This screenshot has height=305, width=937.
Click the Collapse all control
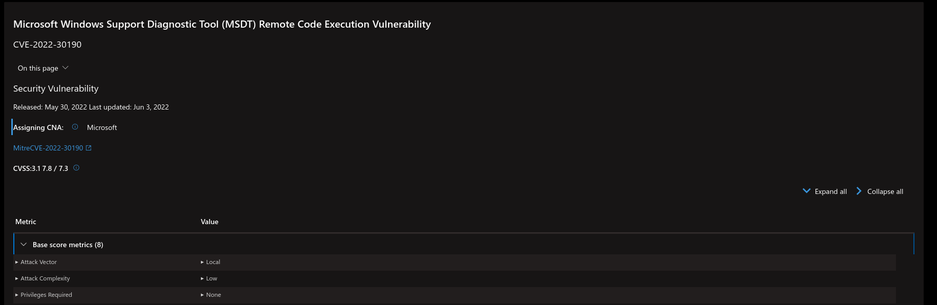point(885,191)
